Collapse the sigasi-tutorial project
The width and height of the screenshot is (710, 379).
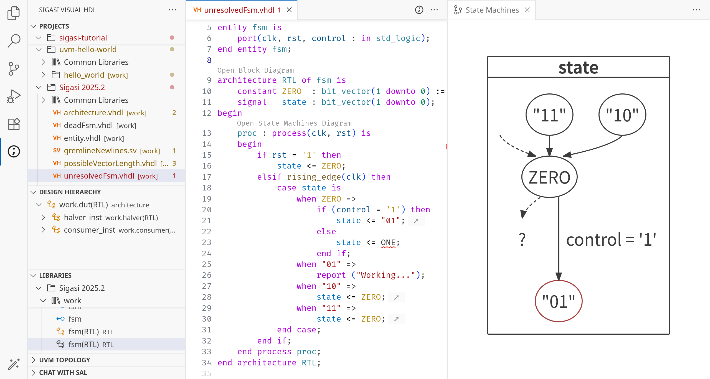pos(39,38)
